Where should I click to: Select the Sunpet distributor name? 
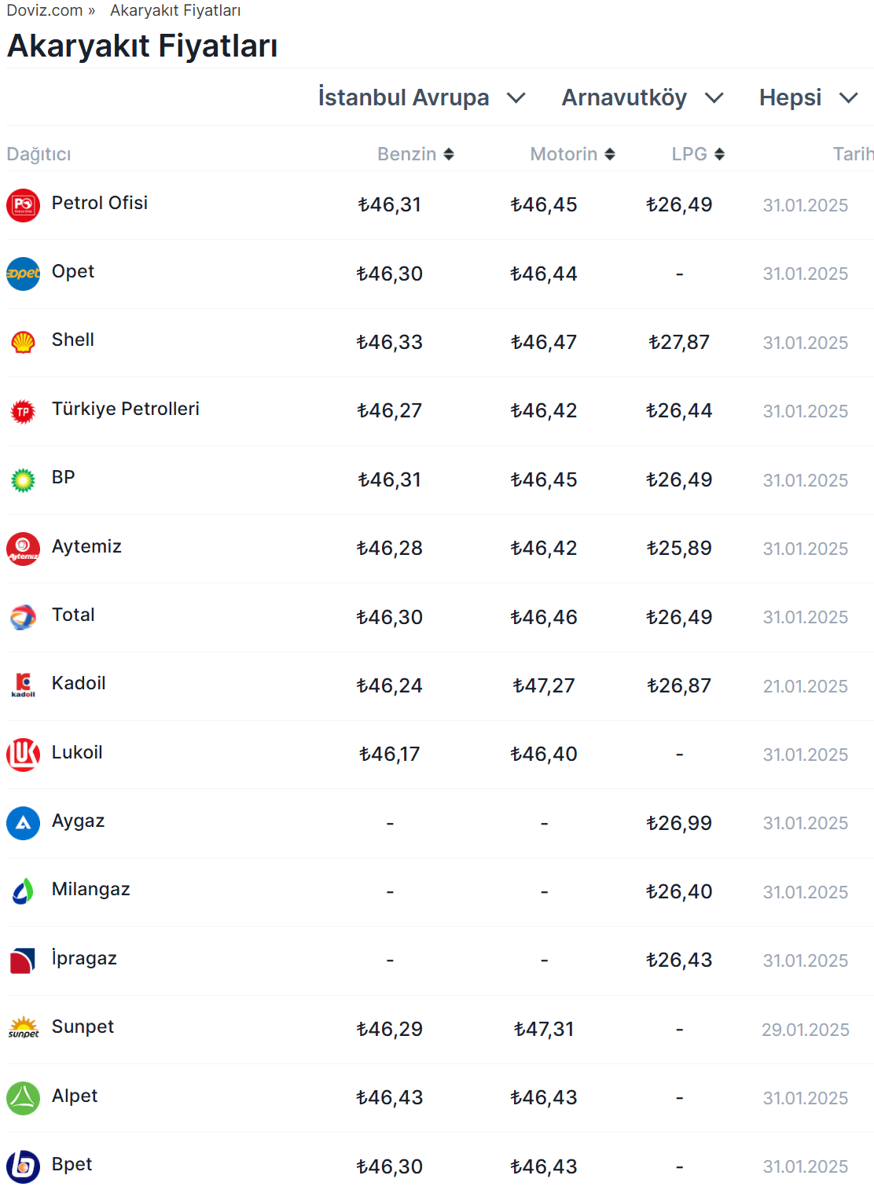pos(83,1027)
